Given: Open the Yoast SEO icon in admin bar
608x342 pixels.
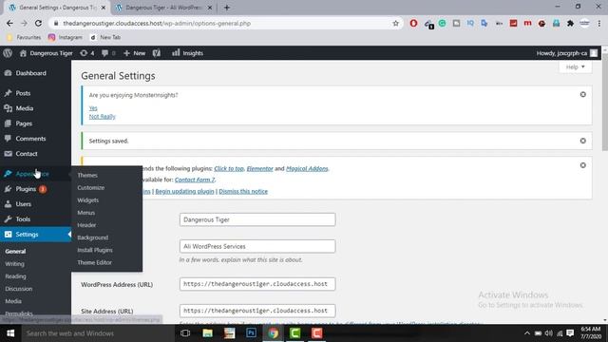Looking at the screenshot, I should pos(157,53).
